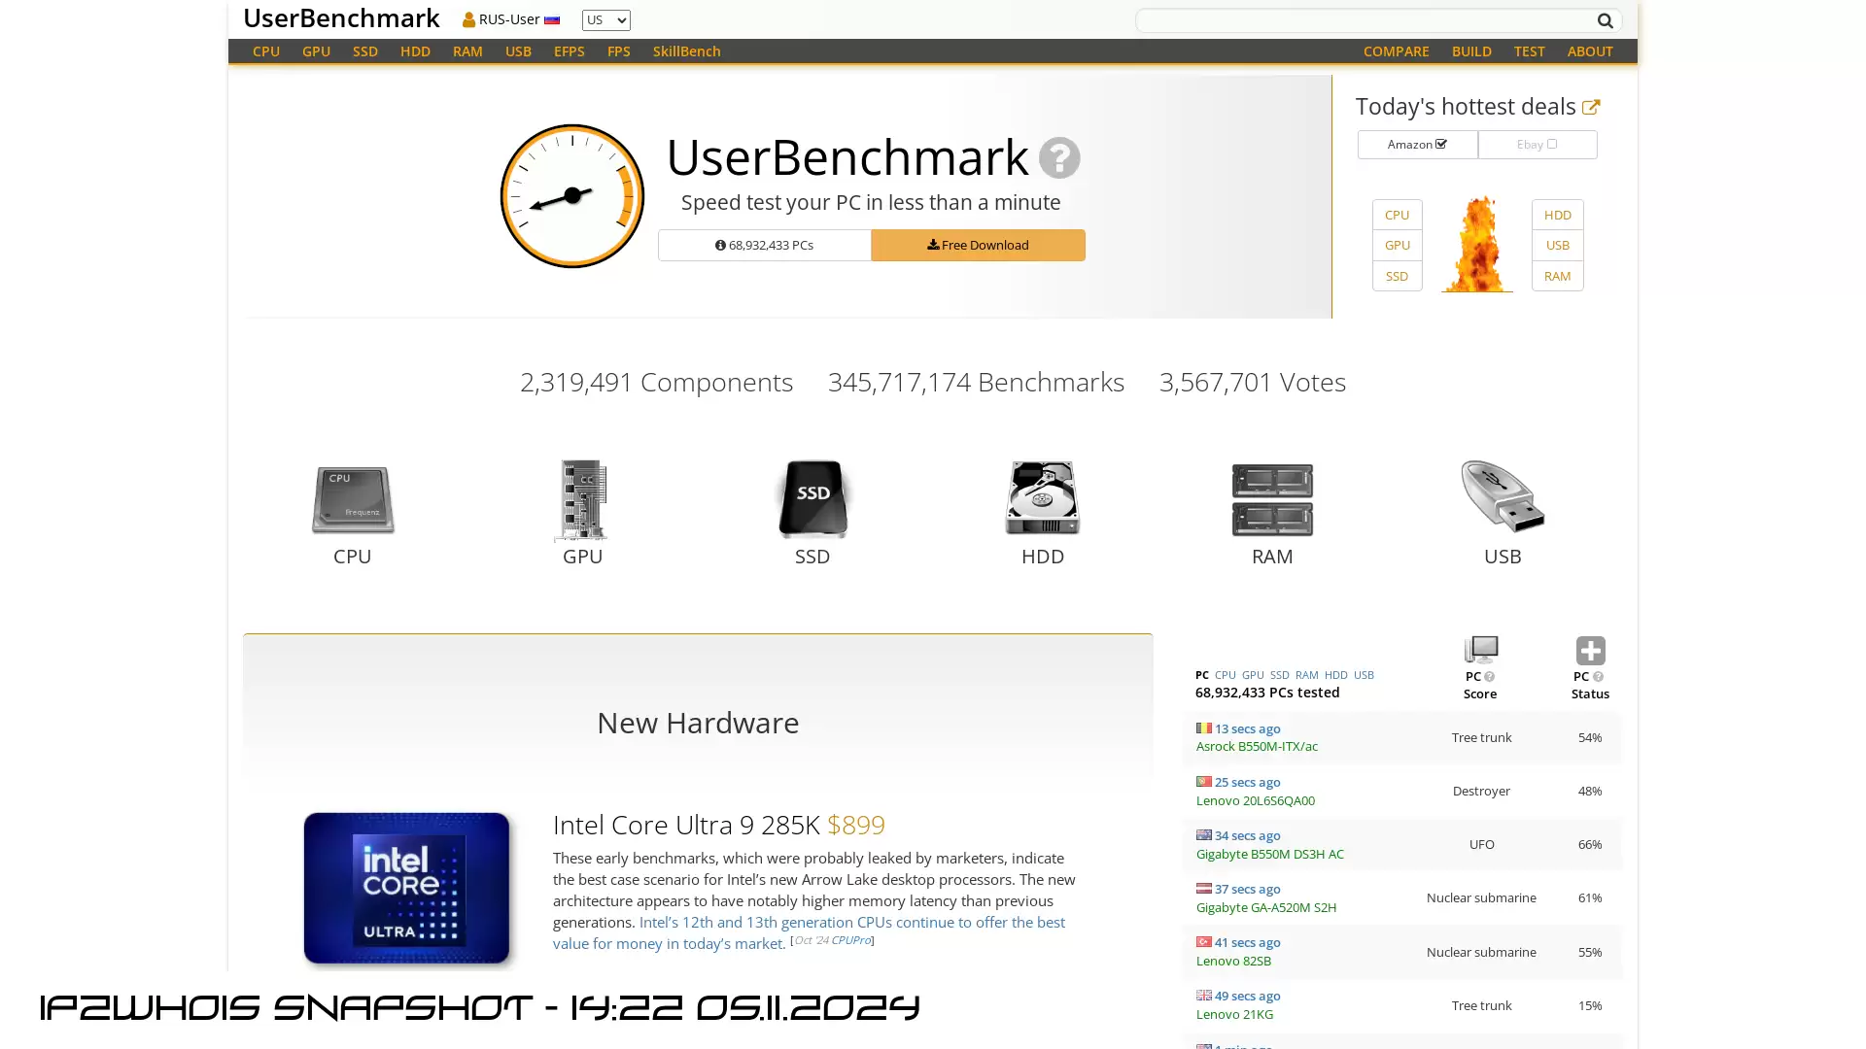Go to the TEST page
Screen dimensions: 1866x1049
click(x=1529, y=51)
